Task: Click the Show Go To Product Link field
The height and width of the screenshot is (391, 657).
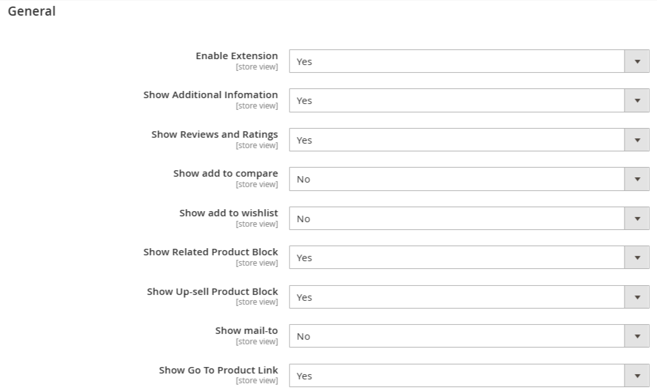Action: click(x=469, y=375)
